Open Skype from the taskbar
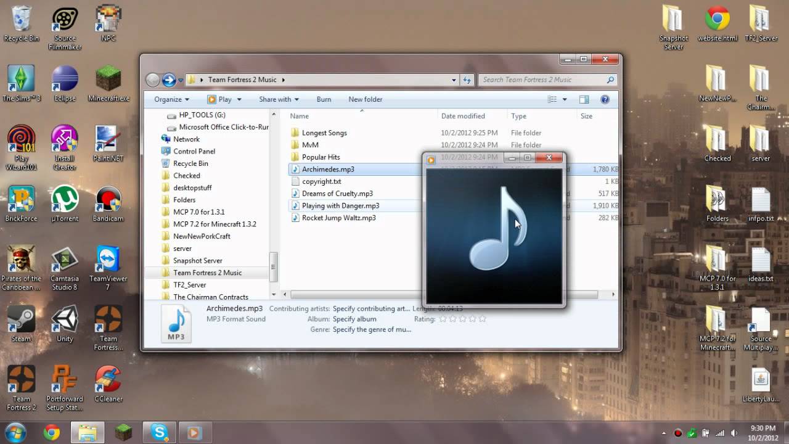The image size is (789, 444). [x=160, y=433]
